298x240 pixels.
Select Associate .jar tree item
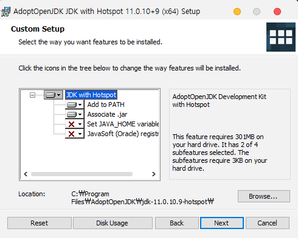107,114
